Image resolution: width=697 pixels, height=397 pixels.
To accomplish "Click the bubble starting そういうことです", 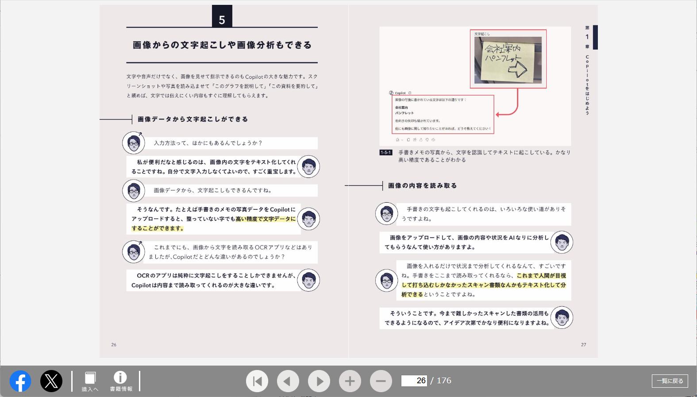I will pos(466,318).
